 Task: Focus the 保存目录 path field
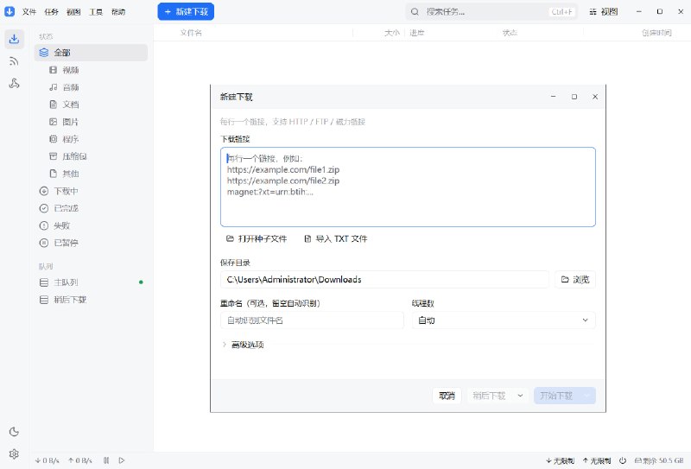tap(384, 280)
